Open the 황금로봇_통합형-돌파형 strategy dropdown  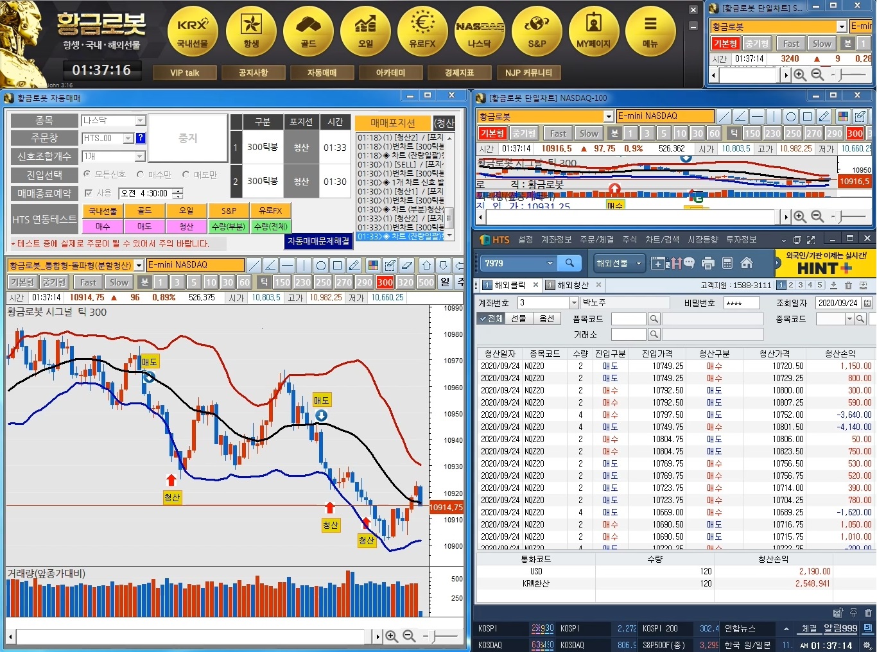[139, 265]
